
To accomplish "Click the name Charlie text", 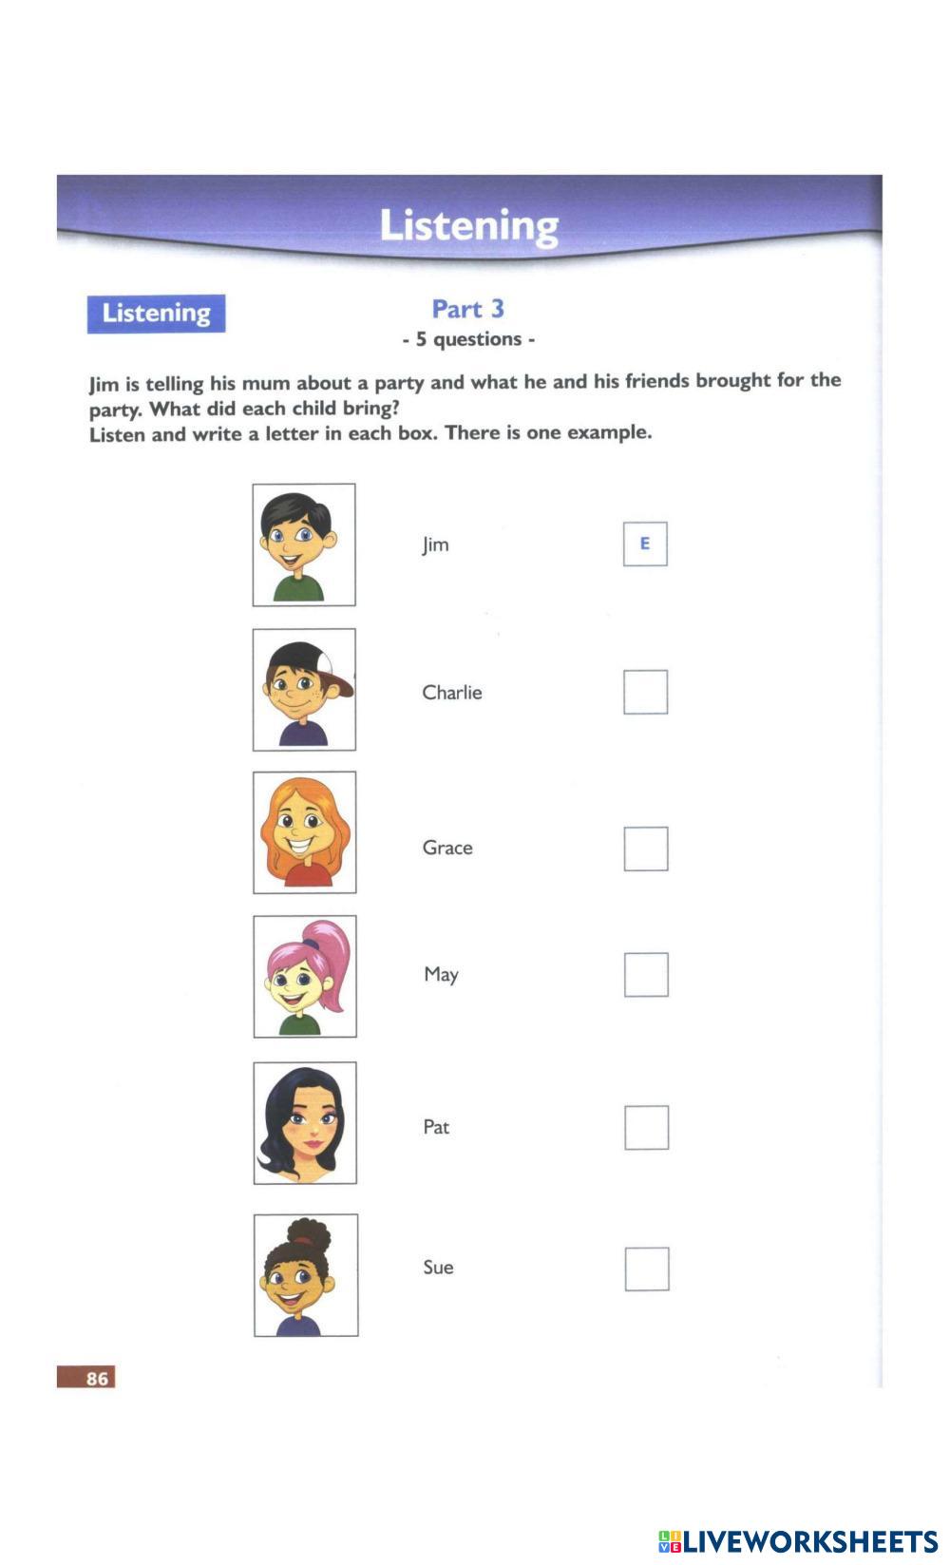I will (451, 693).
